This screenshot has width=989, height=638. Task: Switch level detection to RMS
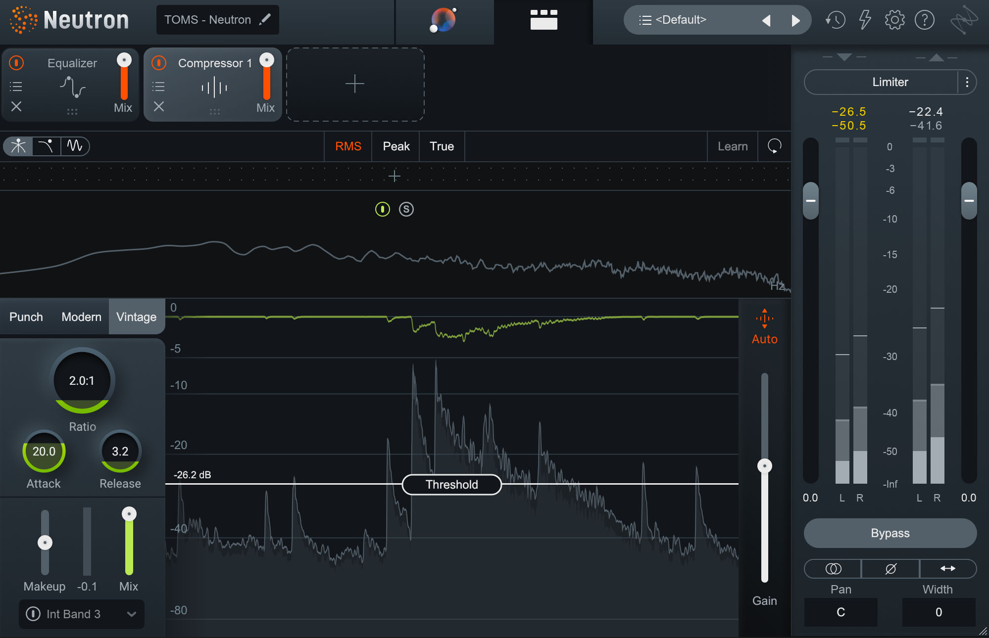(348, 146)
